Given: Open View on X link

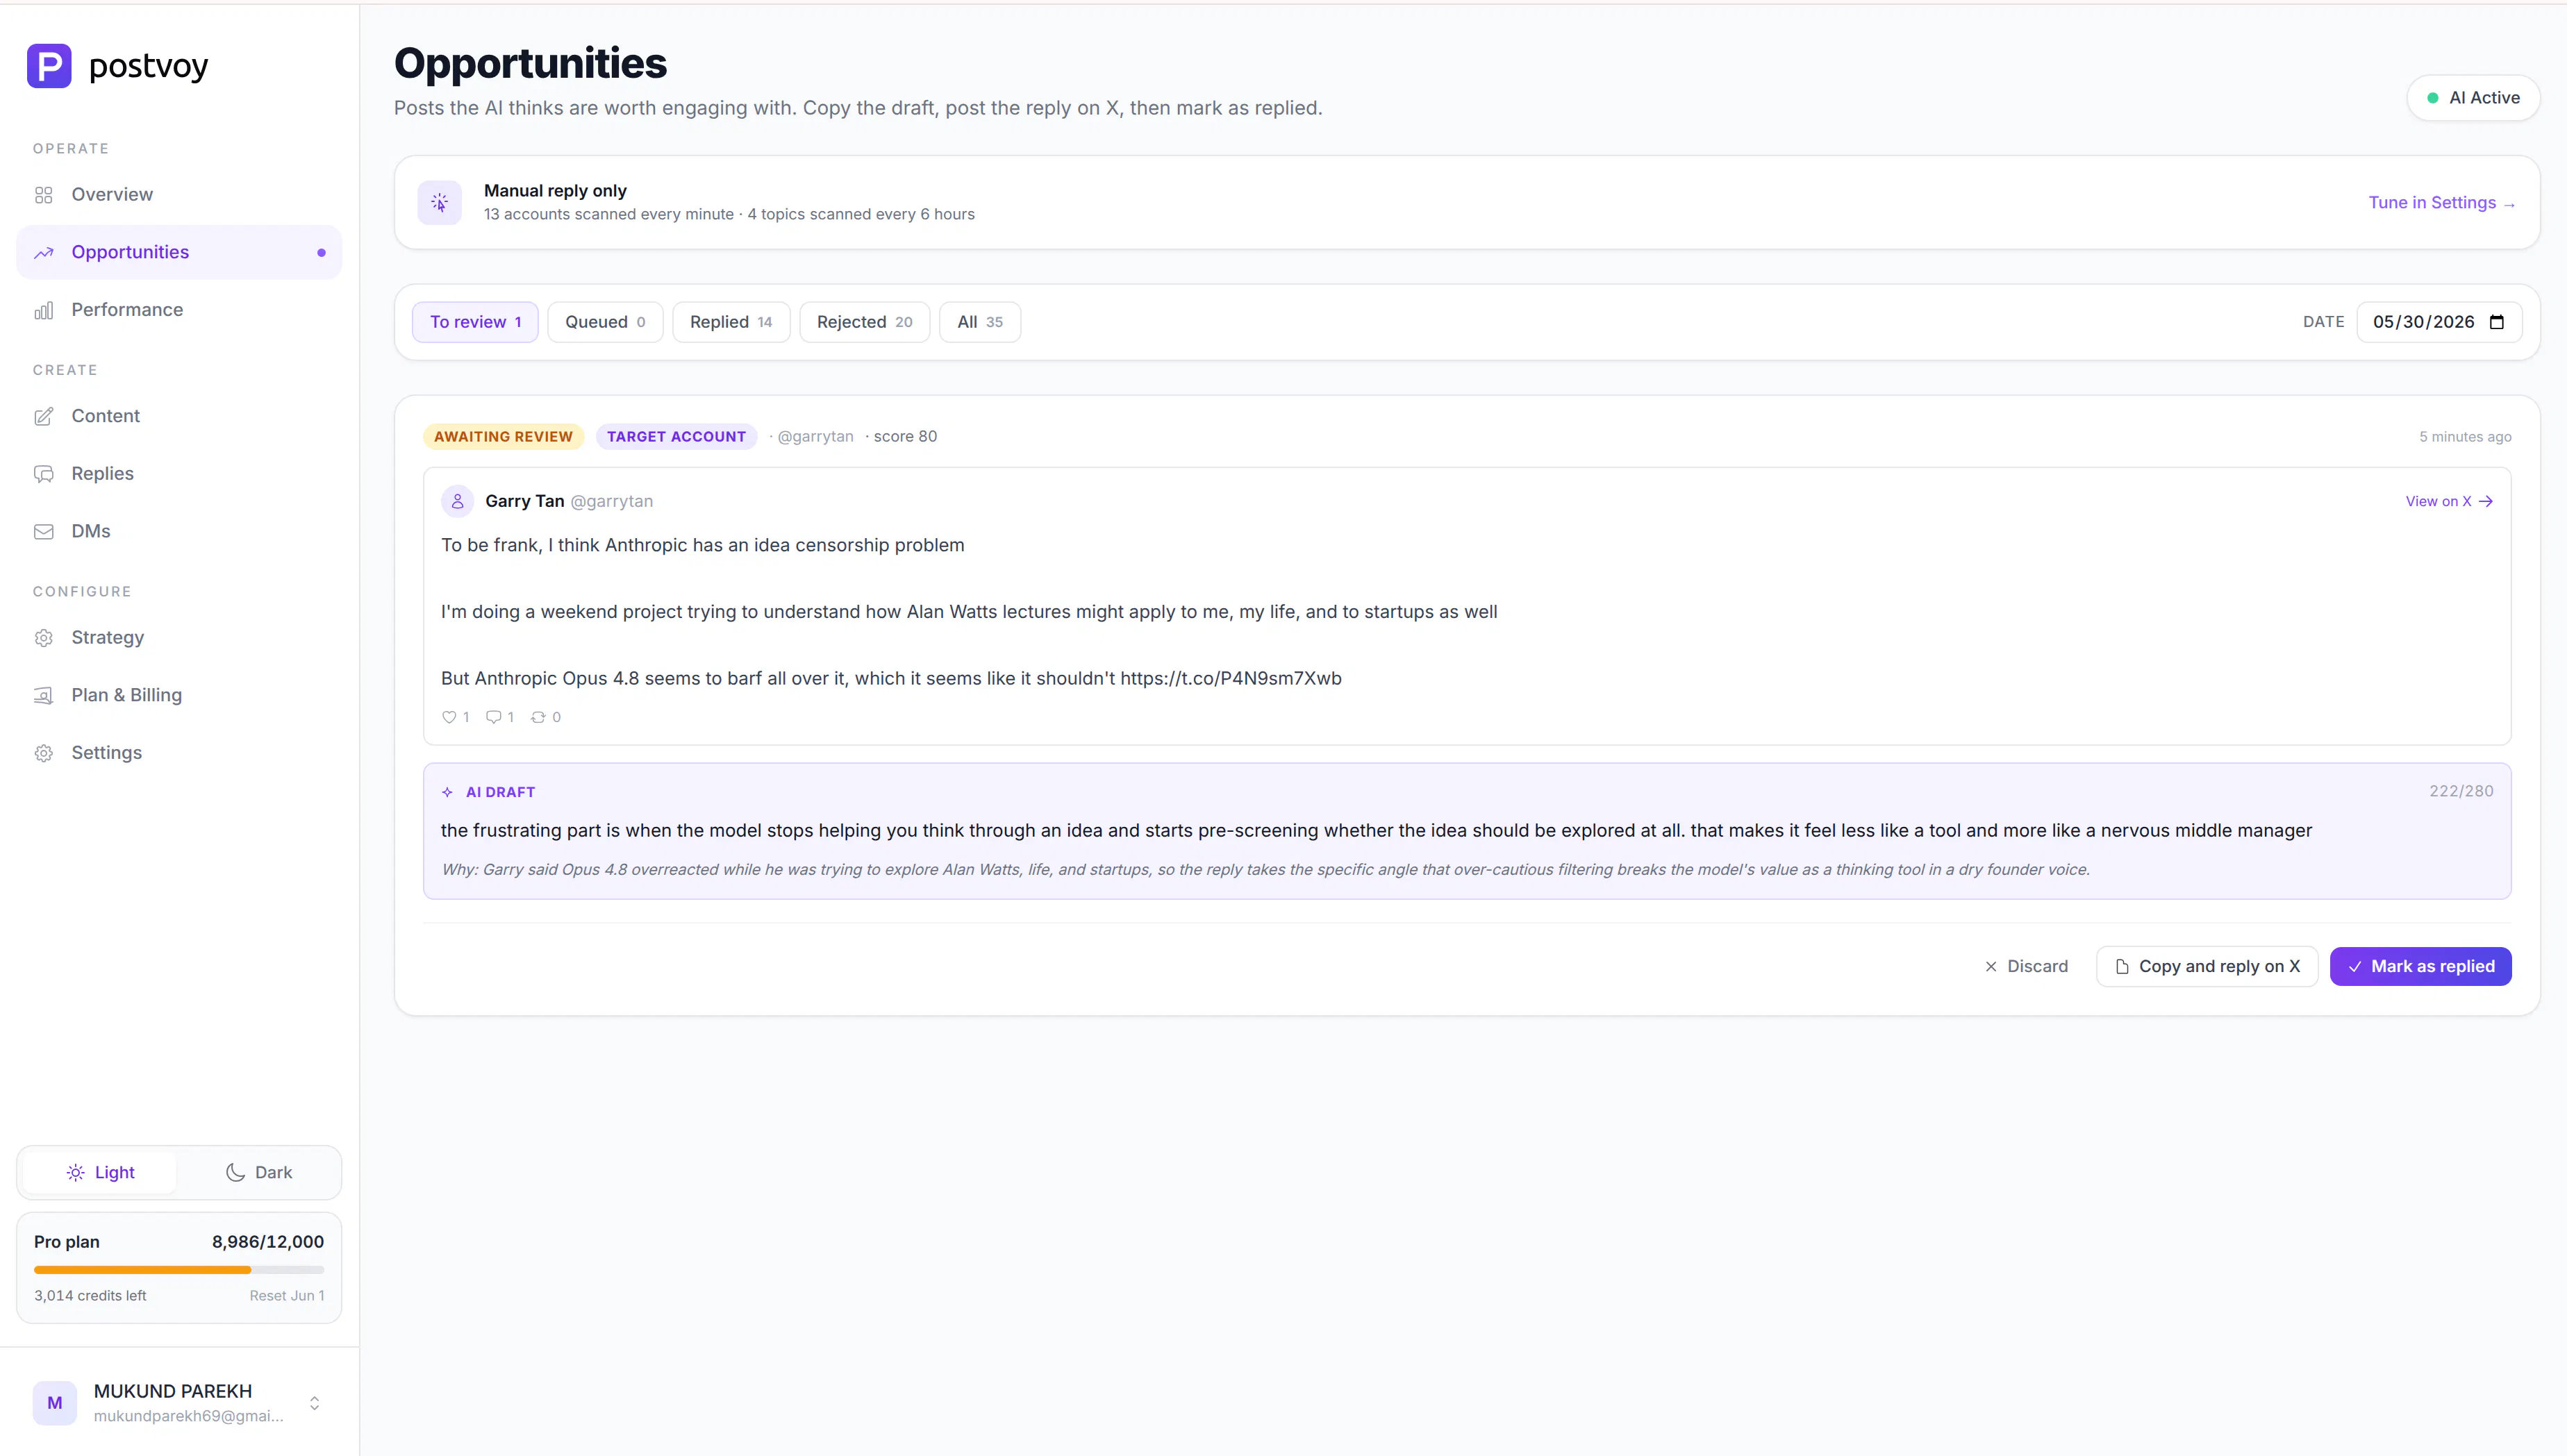Looking at the screenshot, I should 2449,502.
